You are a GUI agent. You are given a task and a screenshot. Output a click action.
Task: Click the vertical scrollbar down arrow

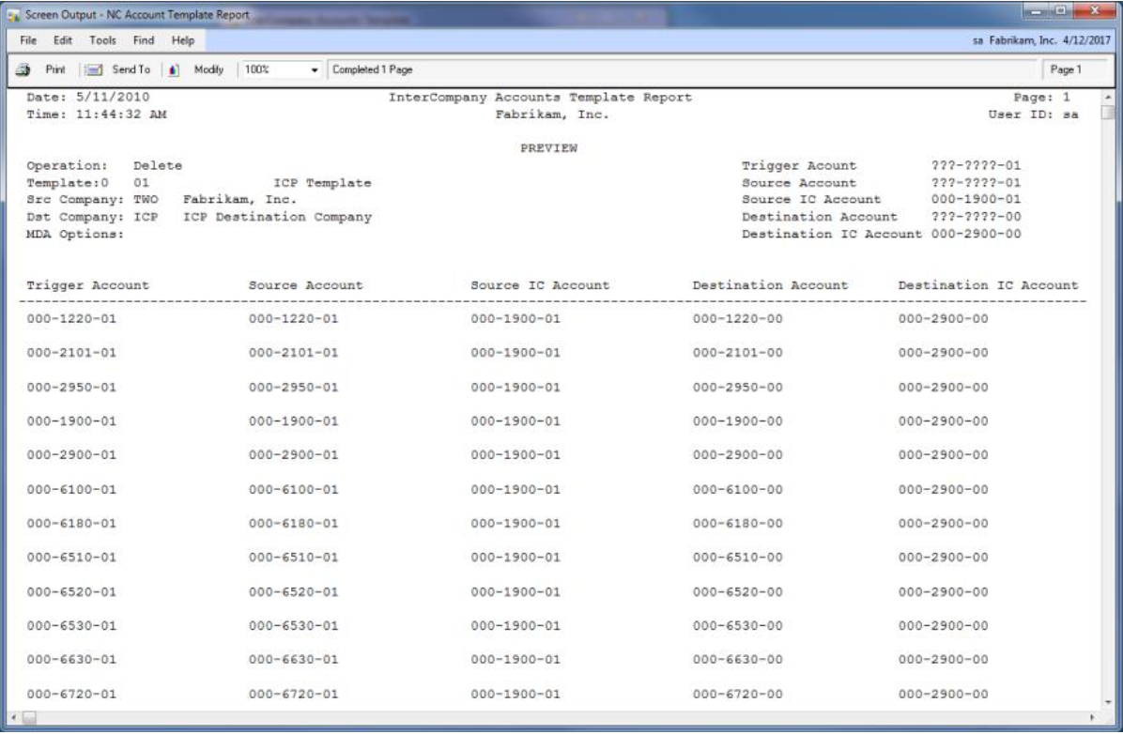tap(1111, 701)
